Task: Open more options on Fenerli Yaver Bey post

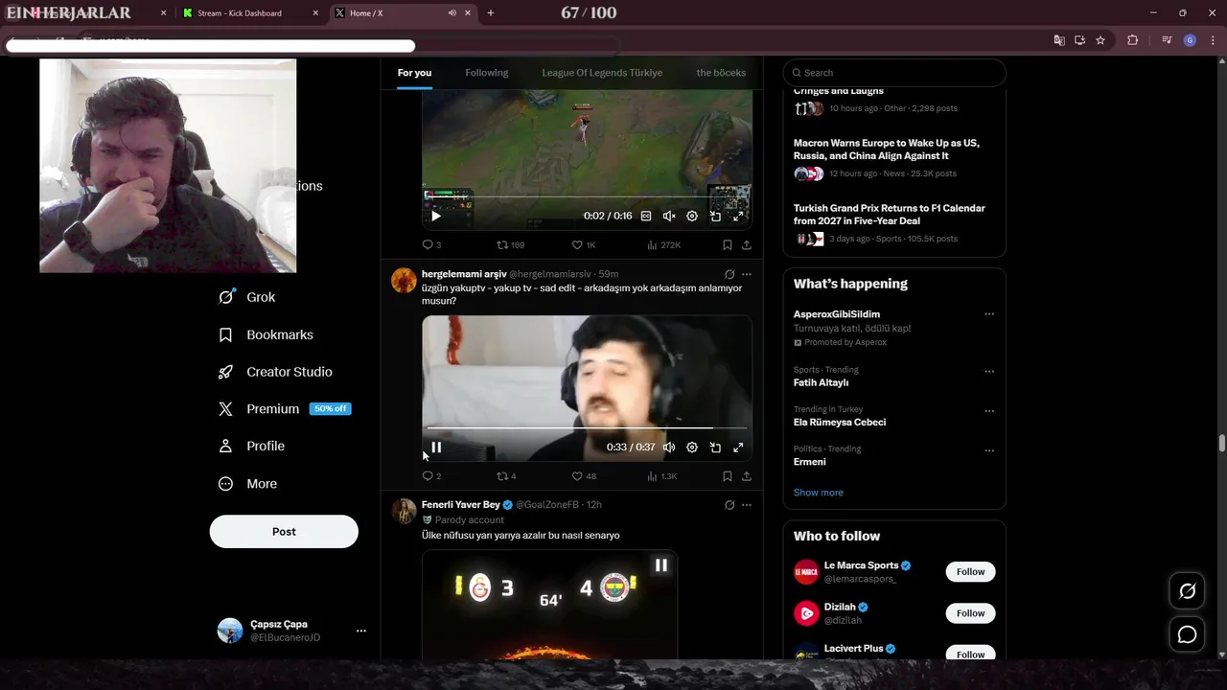Action: (747, 505)
